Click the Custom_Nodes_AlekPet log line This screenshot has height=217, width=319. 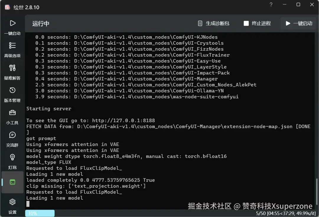click(146, 85)
